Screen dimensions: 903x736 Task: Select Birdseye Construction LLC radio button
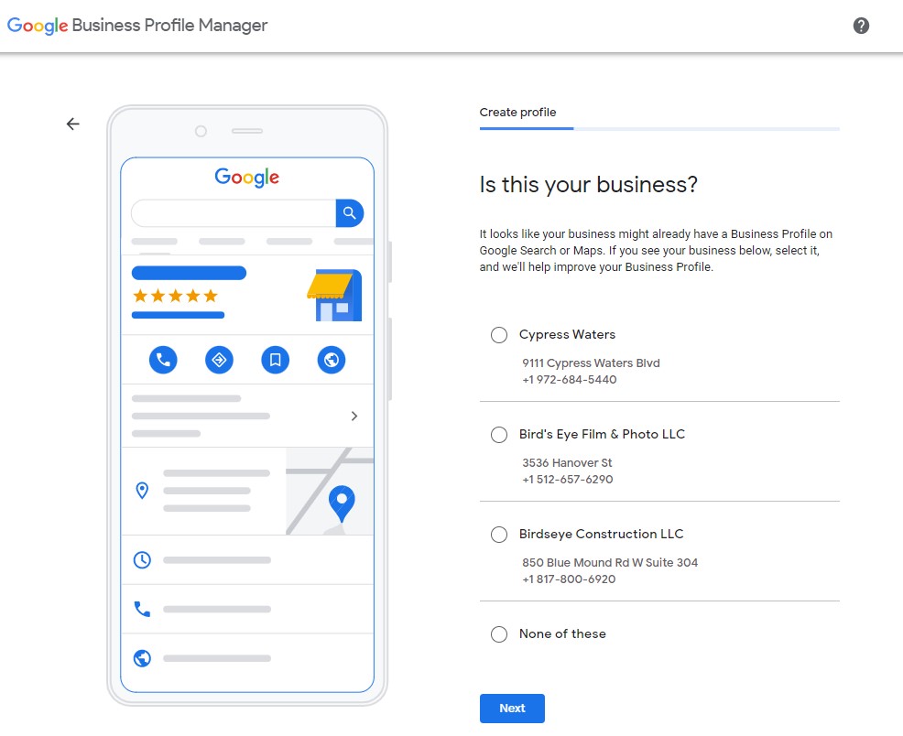[499, 534]
